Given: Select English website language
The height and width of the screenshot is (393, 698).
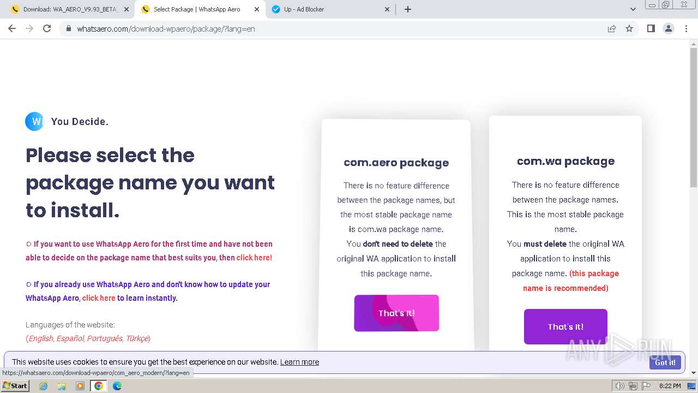Looking at the screenshot, I should [41, 338].
